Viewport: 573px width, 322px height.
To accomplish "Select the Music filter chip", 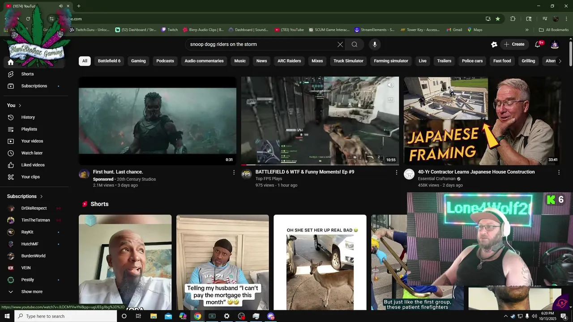I will tap(240, 61).
